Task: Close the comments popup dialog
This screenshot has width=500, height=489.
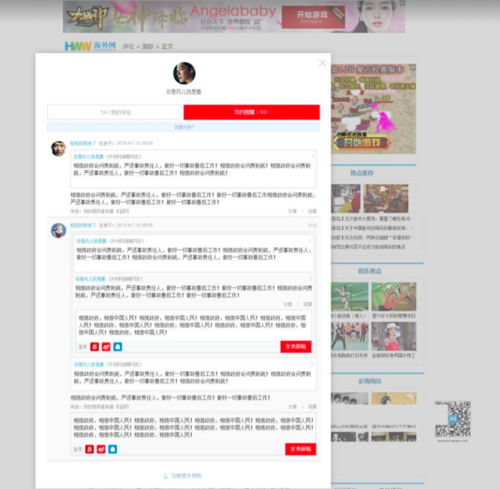Action: click(x=322, y=63)
